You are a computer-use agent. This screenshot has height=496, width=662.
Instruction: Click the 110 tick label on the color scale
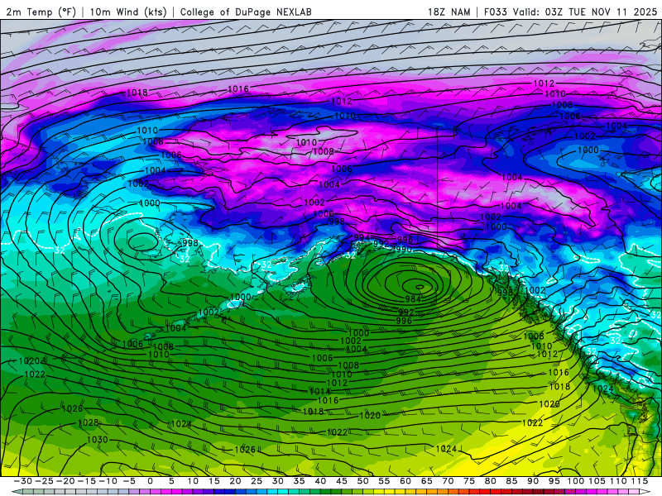619,481
